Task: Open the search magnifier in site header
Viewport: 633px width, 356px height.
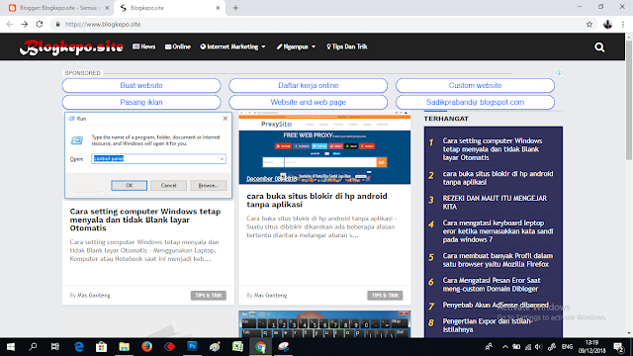Action: click(x=599, y=47)
